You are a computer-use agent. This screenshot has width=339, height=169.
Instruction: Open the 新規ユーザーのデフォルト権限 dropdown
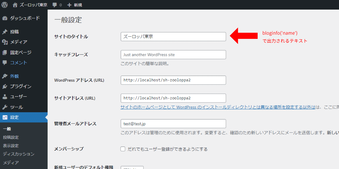click(132, 168)
